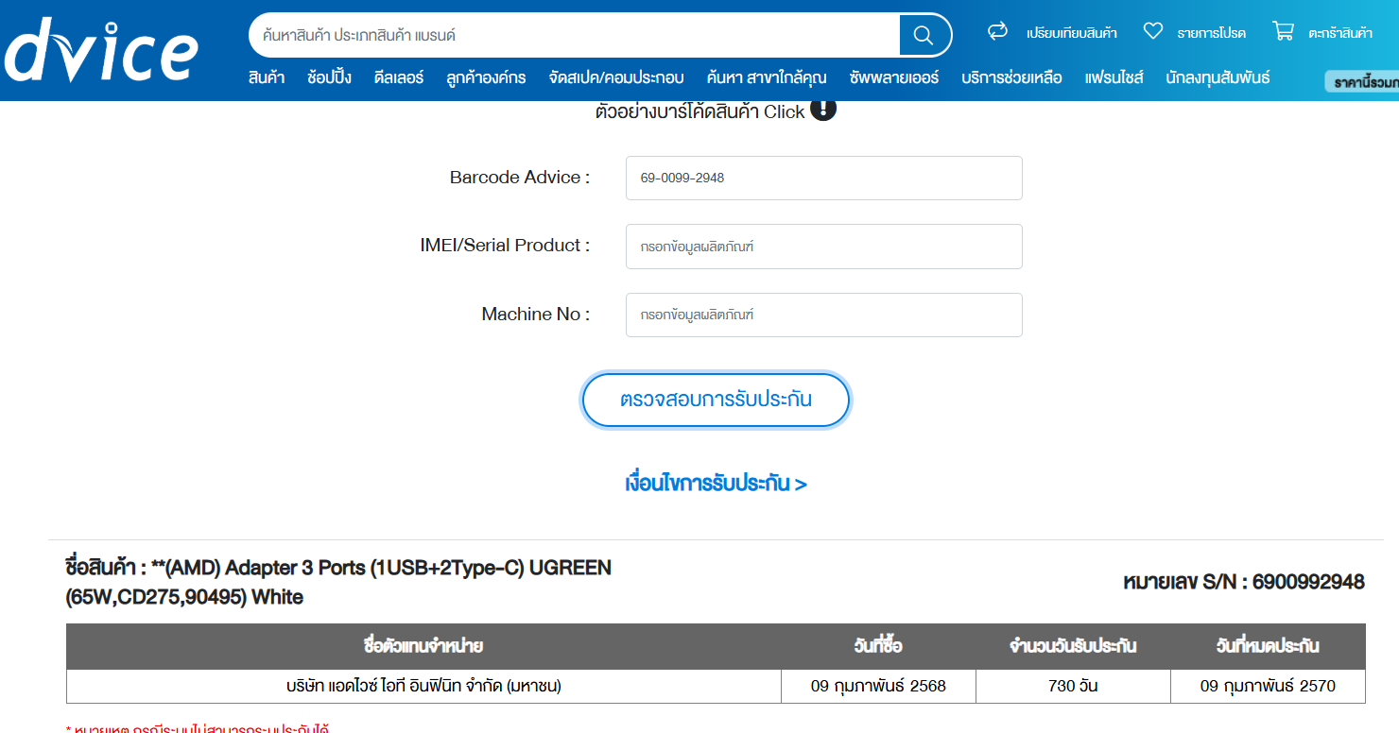Image resolution: width=1399 pixels, height=733 pixels.
Task: Open the นักลงทุนสัมพันธ์ menu
Action: click(1218, 77)
